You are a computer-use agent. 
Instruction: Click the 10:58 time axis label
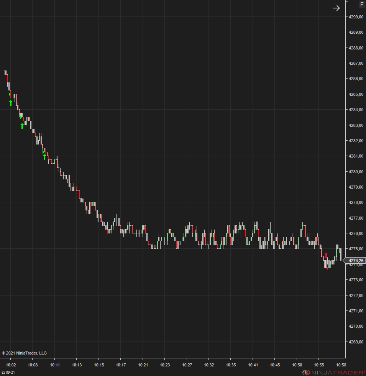[x=341, y=365]
